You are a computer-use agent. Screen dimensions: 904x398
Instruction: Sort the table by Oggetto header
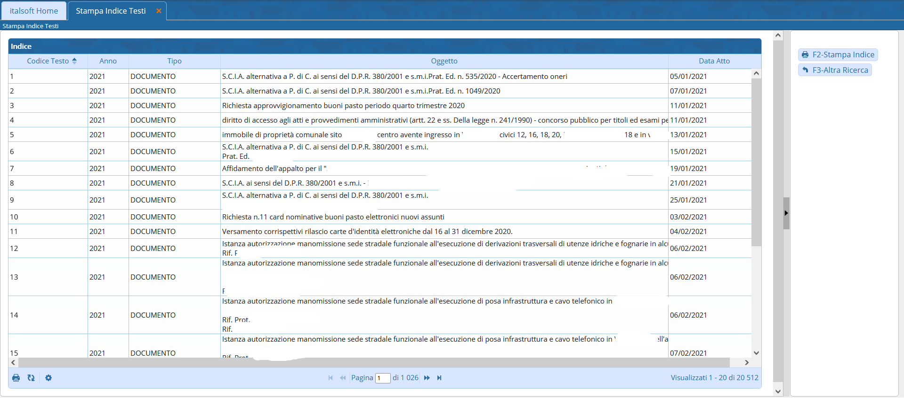(x=444, y=61)
